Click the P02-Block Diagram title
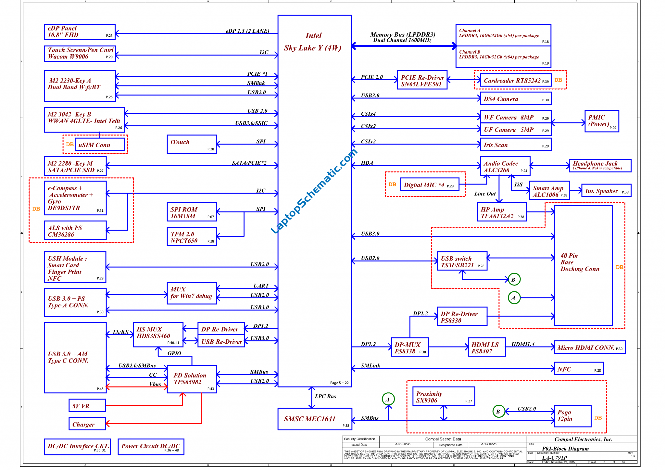 pos(565,449)
